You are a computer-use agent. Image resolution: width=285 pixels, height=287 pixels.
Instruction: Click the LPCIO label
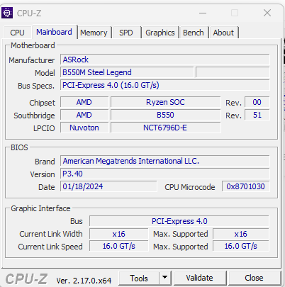click(x=44, y=128)
